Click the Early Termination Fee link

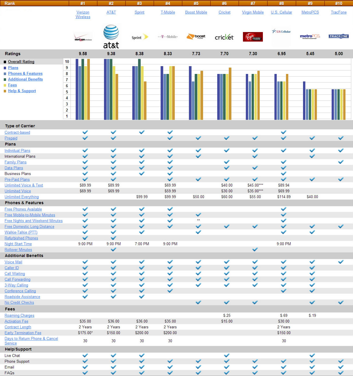click(x=23, y=333)
